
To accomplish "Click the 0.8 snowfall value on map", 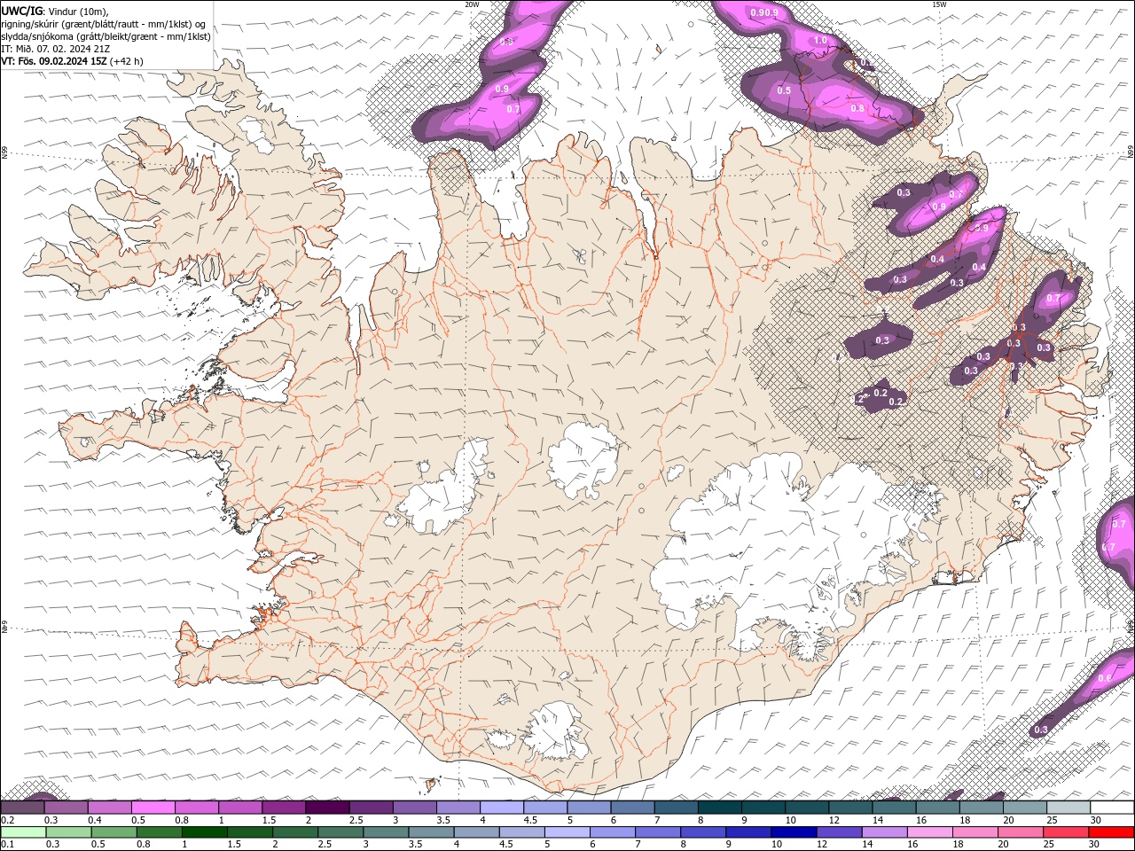I will tap(857, 108).
